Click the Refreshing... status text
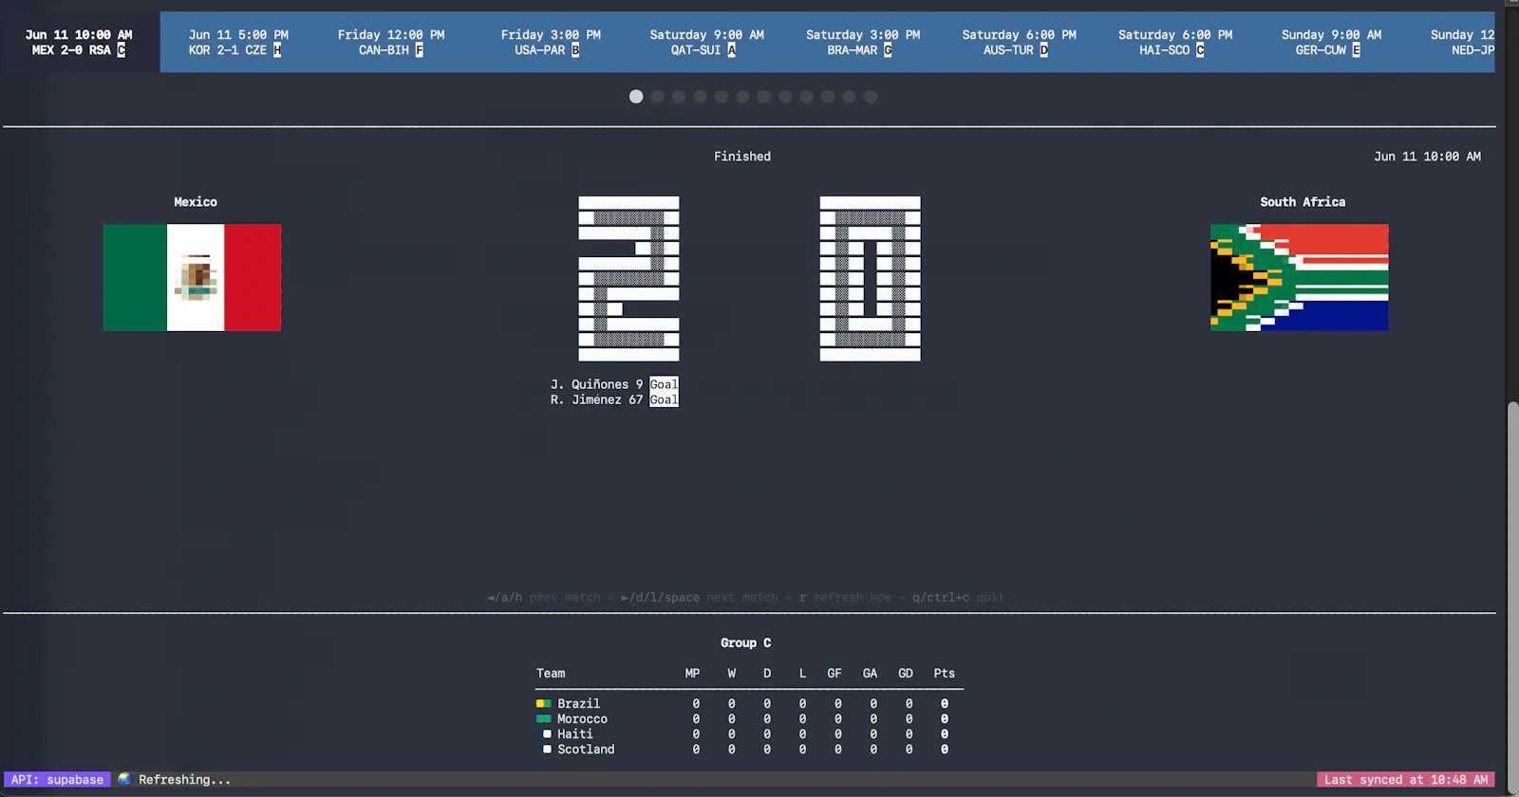 [x=184, y=780]
